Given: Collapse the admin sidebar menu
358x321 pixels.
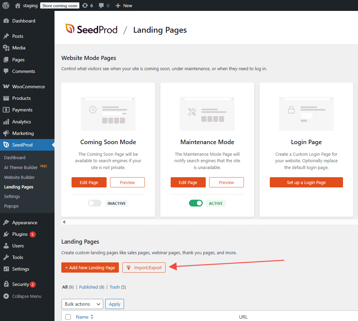Looking at the screenshot, I should click(27, 296).
